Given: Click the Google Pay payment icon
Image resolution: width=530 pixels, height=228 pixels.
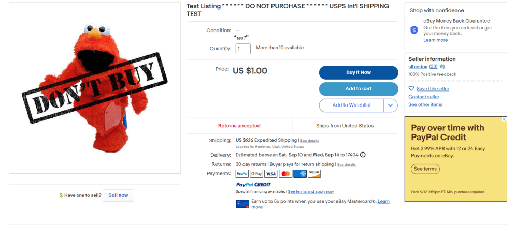Looking at the screenshot, I should tap(256, 174).
